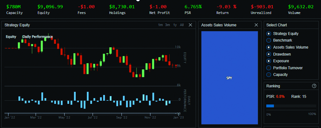Click the $-1.00 Net Profit value
The image size is (321, 128).
pyautogui.click(x=158, y=7)
